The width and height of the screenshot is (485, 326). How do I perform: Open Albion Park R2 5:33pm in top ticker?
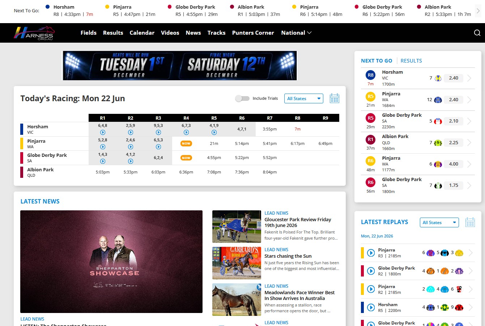444,11
